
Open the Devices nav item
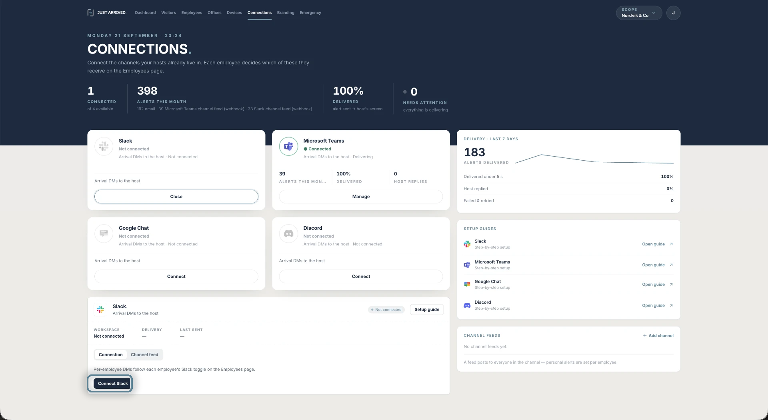coord(234,13)
